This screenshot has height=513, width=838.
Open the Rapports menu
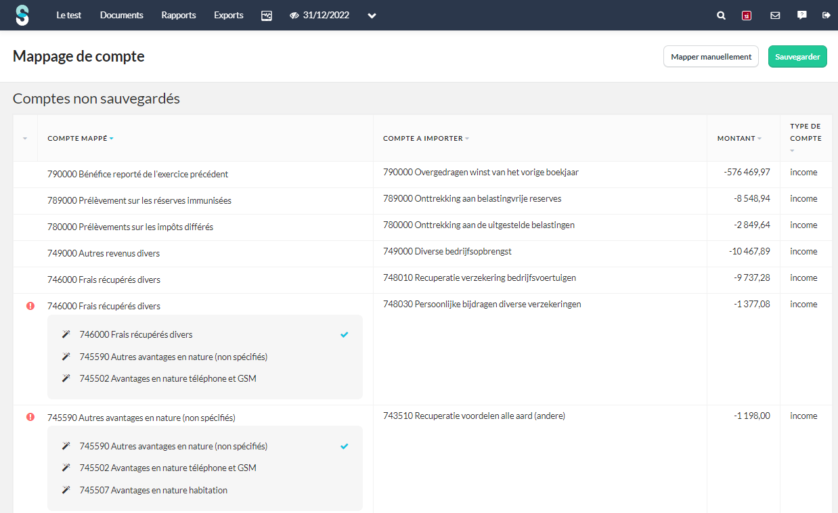click(x=179, y=16)
